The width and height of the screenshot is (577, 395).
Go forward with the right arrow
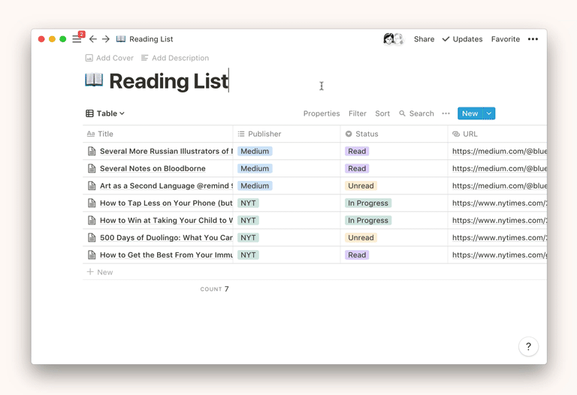tap(106, 39)
